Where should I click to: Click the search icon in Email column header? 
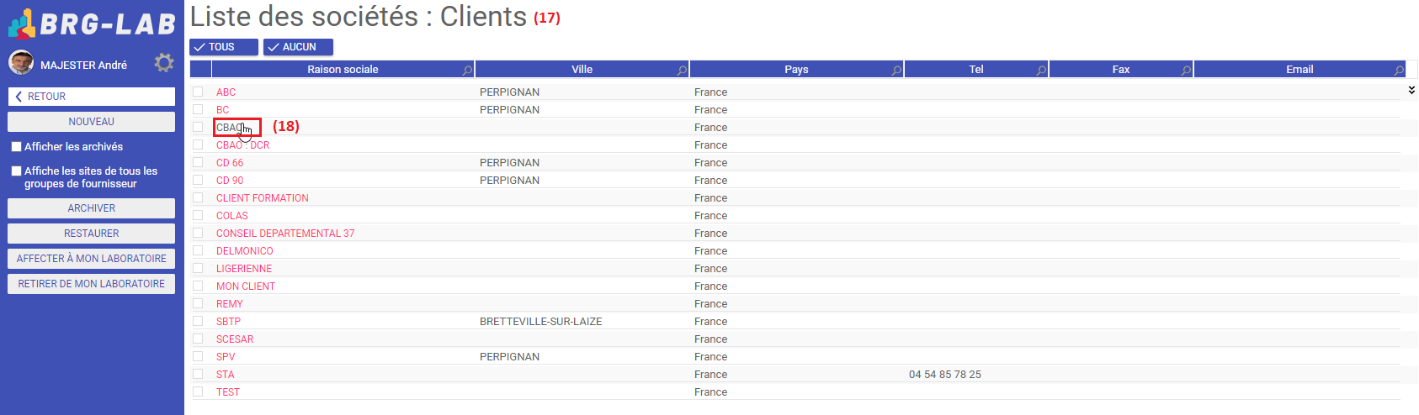point(1399,71)
